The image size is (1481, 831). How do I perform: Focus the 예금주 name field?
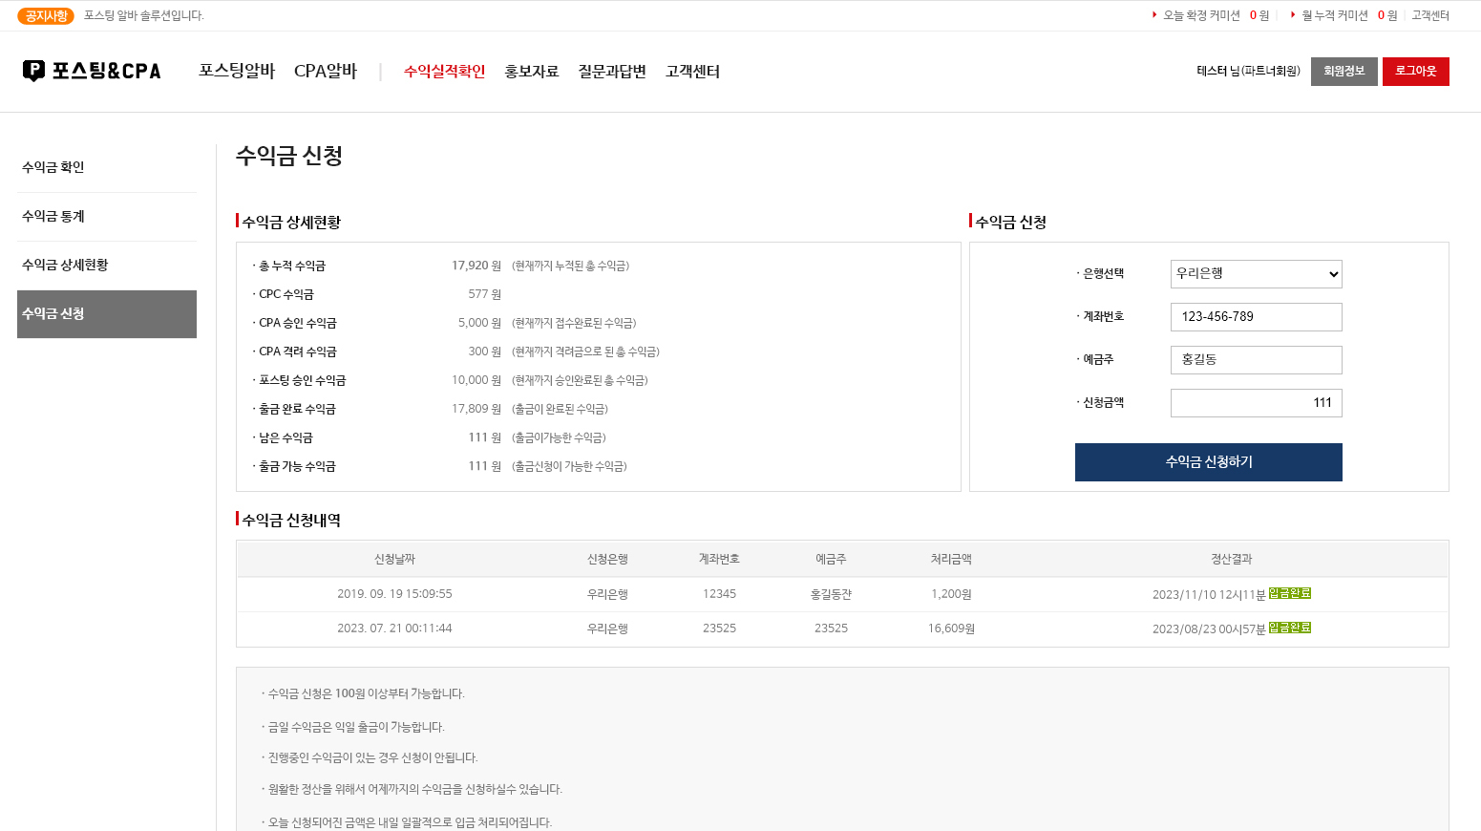1256,360
